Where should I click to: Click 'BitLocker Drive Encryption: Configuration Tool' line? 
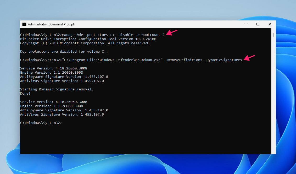pos(88,39)
